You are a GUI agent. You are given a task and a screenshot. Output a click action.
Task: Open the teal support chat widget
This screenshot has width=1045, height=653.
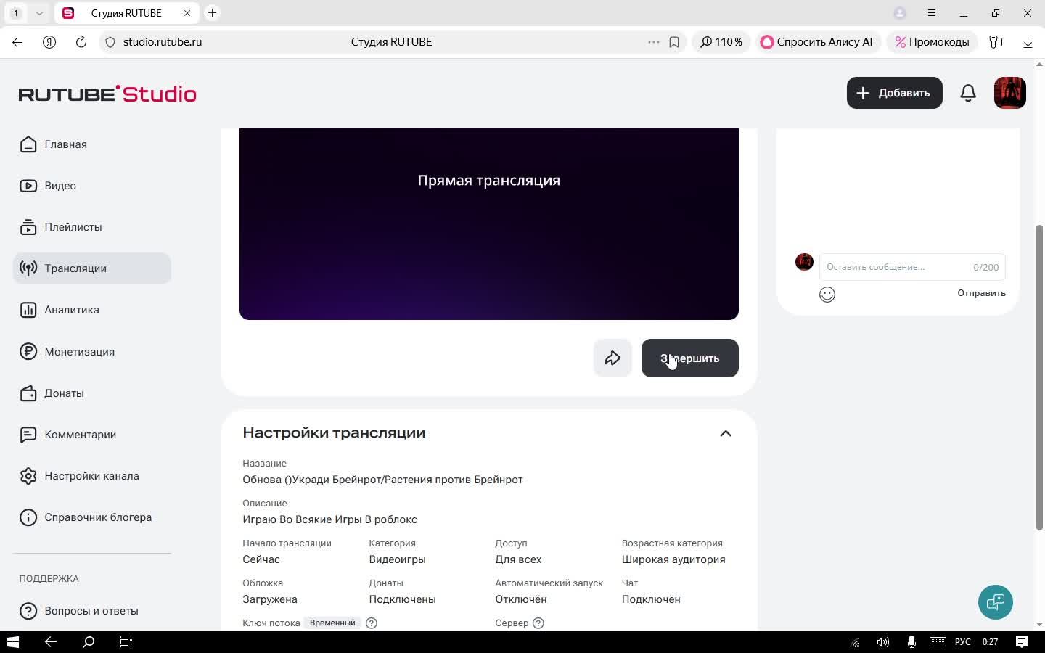coord(995,601)
